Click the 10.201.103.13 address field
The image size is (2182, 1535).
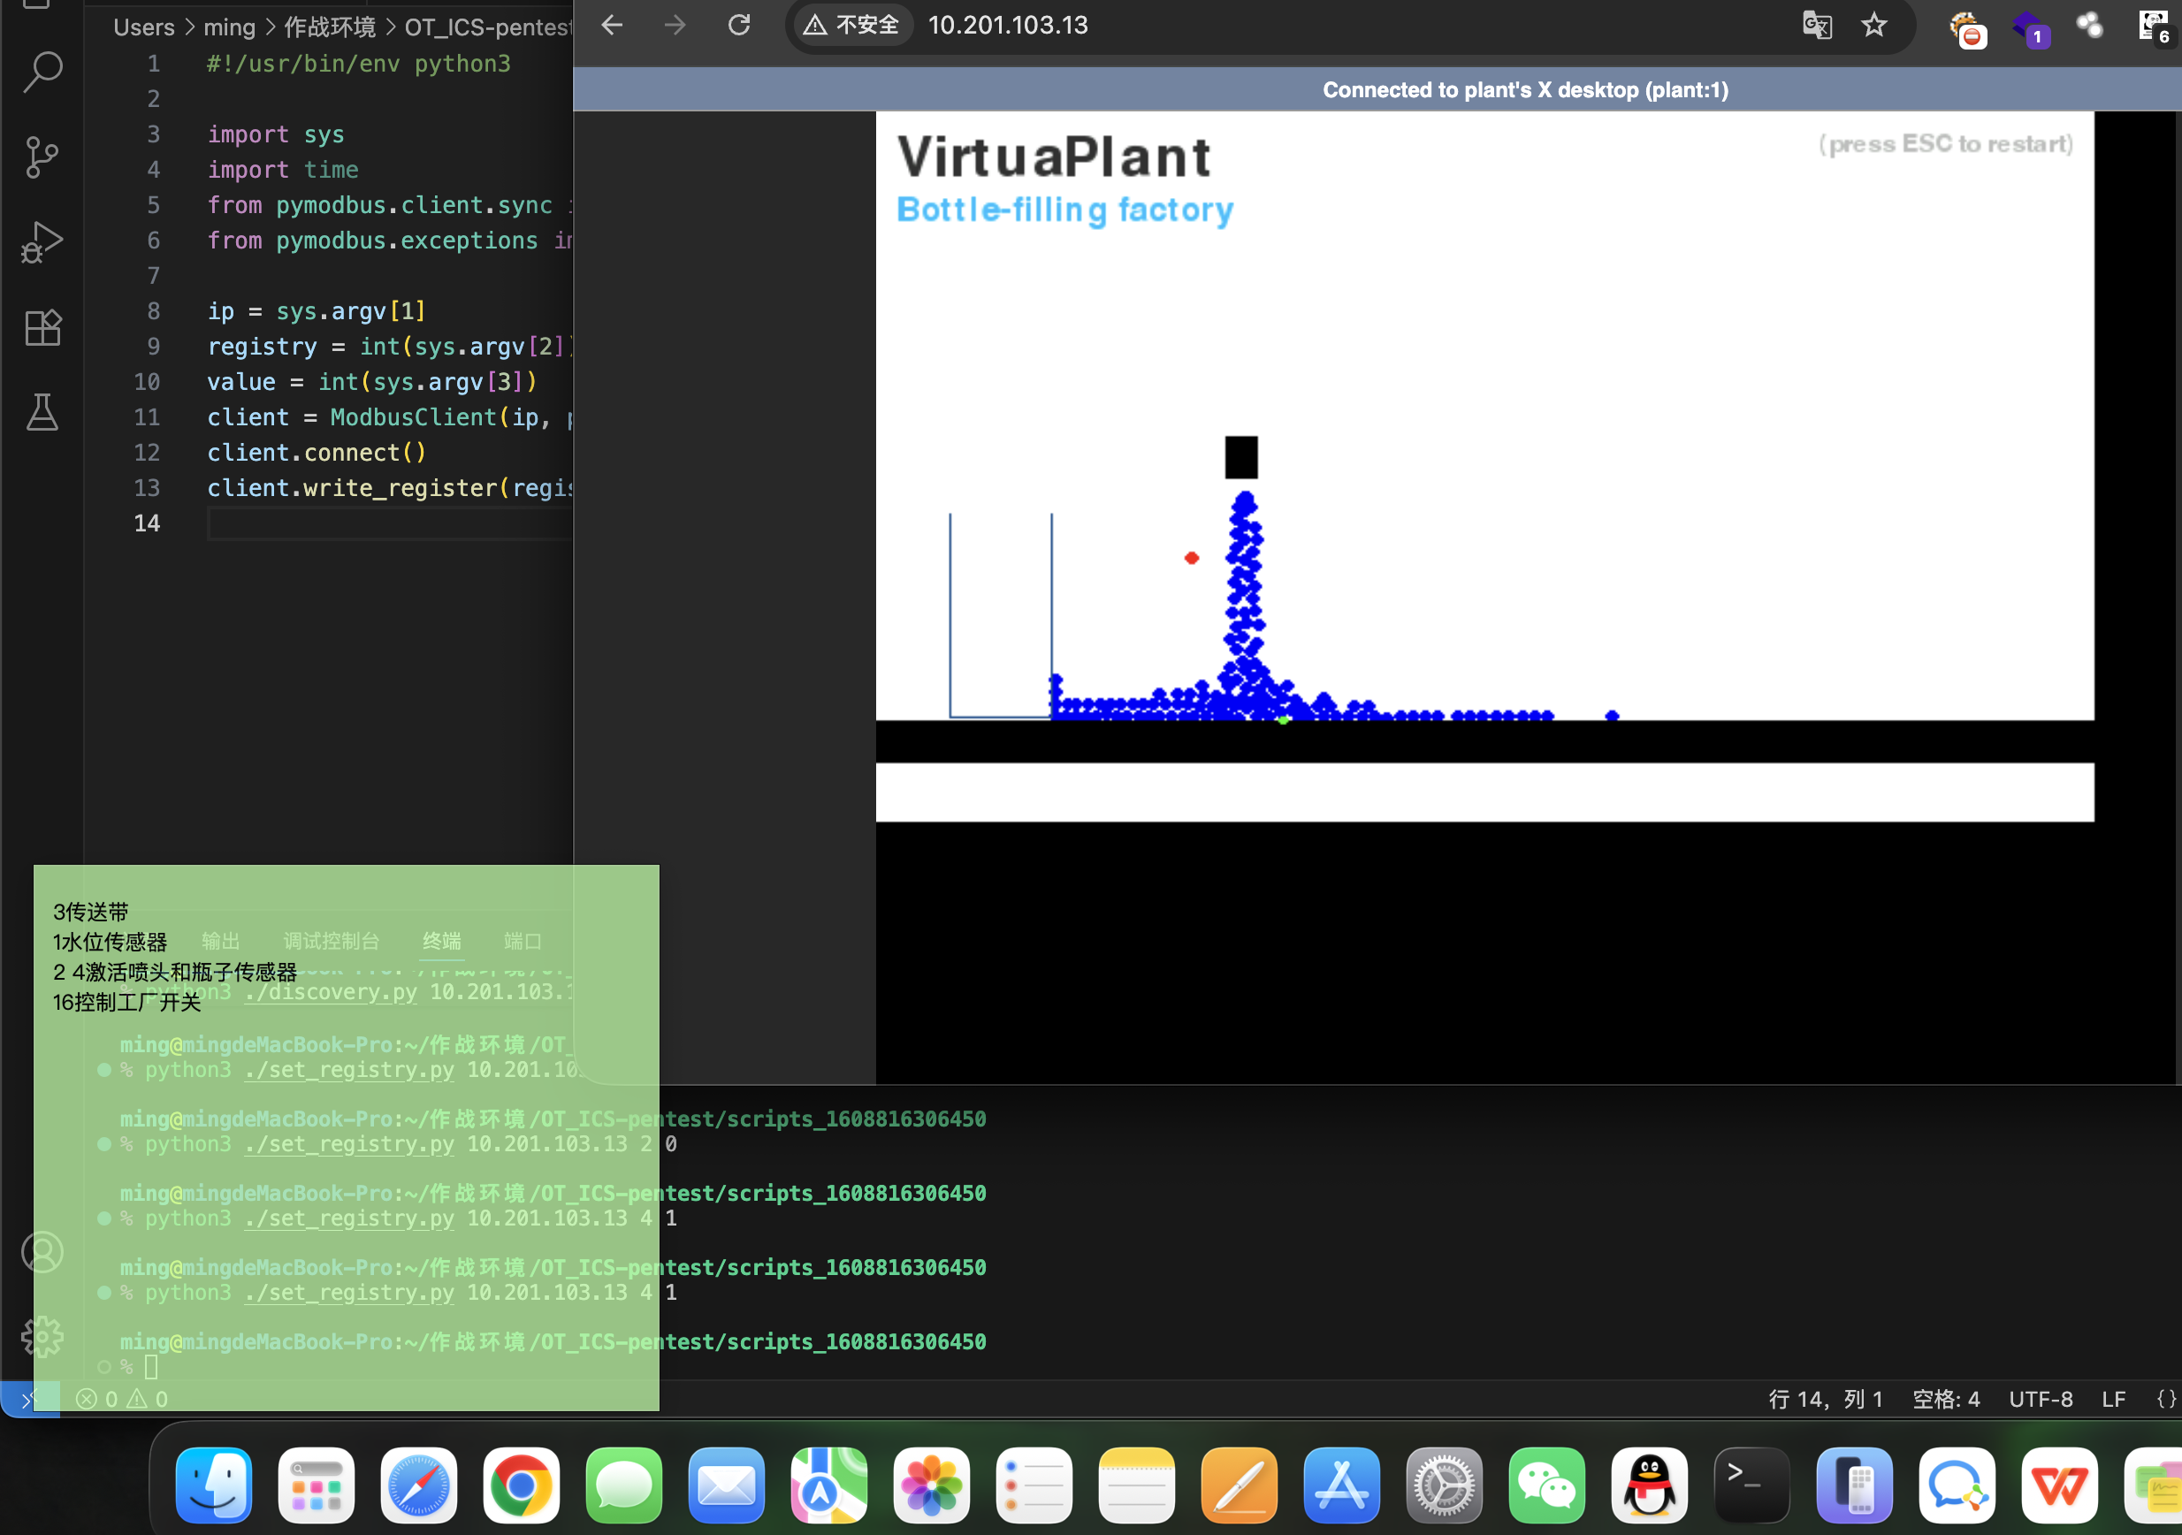(x=1007, y=26)
